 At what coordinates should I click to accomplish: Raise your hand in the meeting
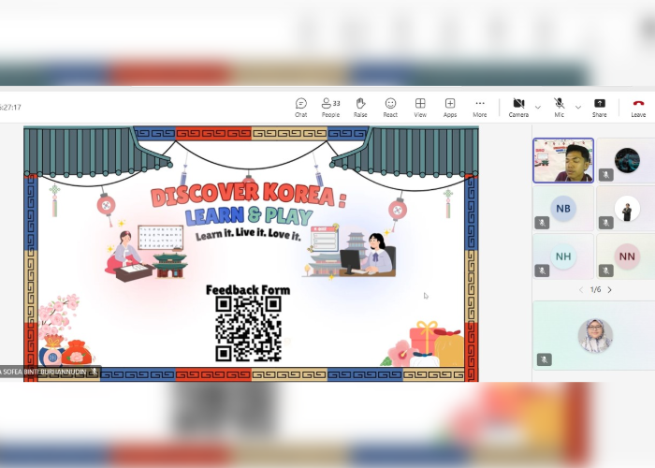(360, 107)
